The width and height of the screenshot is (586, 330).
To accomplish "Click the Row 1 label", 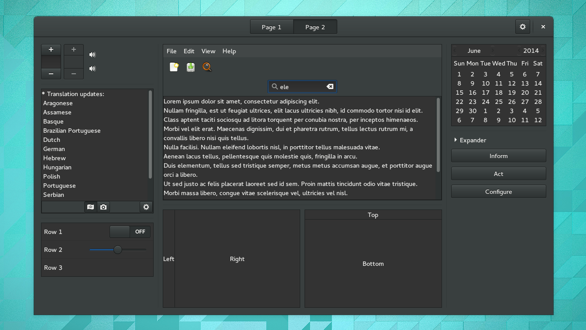I will (x=53, y=232).
